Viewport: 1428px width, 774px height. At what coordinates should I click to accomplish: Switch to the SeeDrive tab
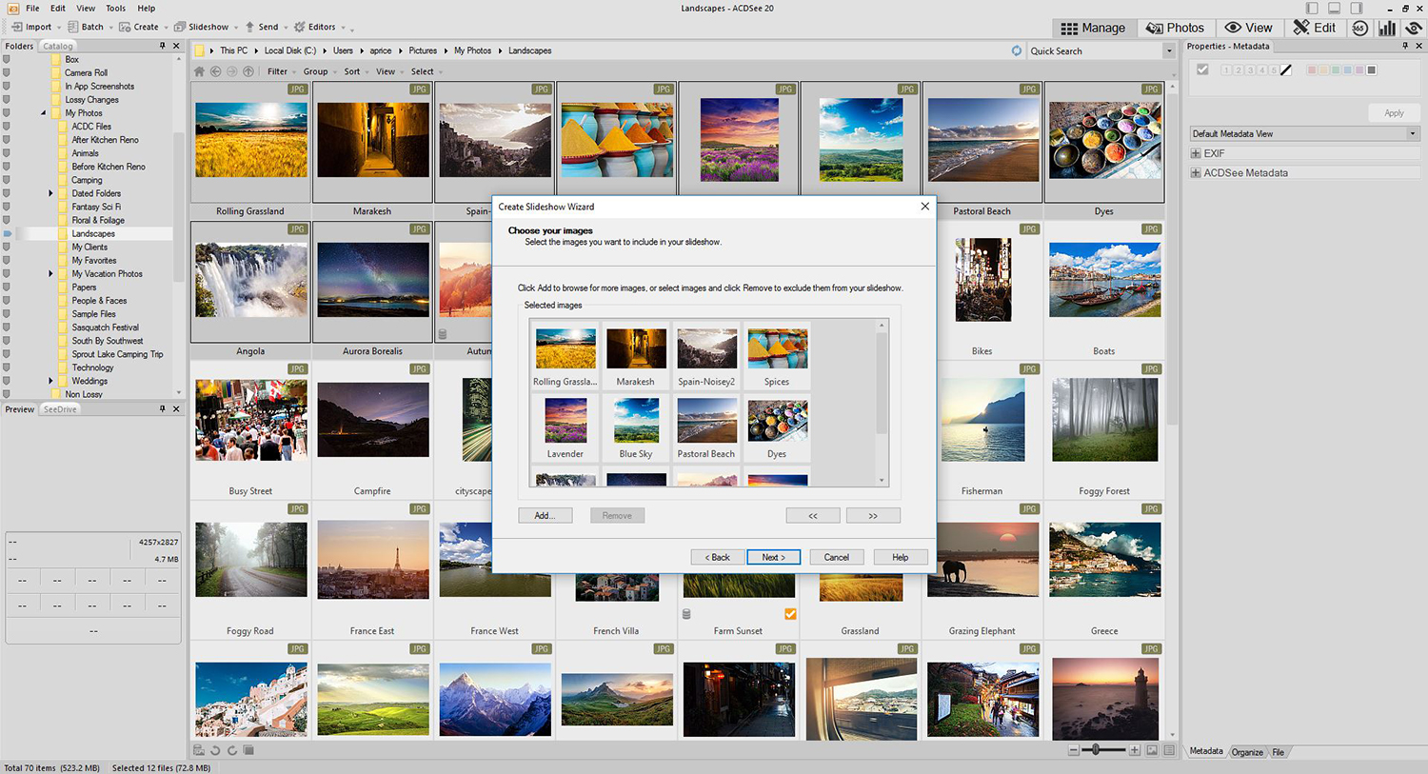click(60, 409)
